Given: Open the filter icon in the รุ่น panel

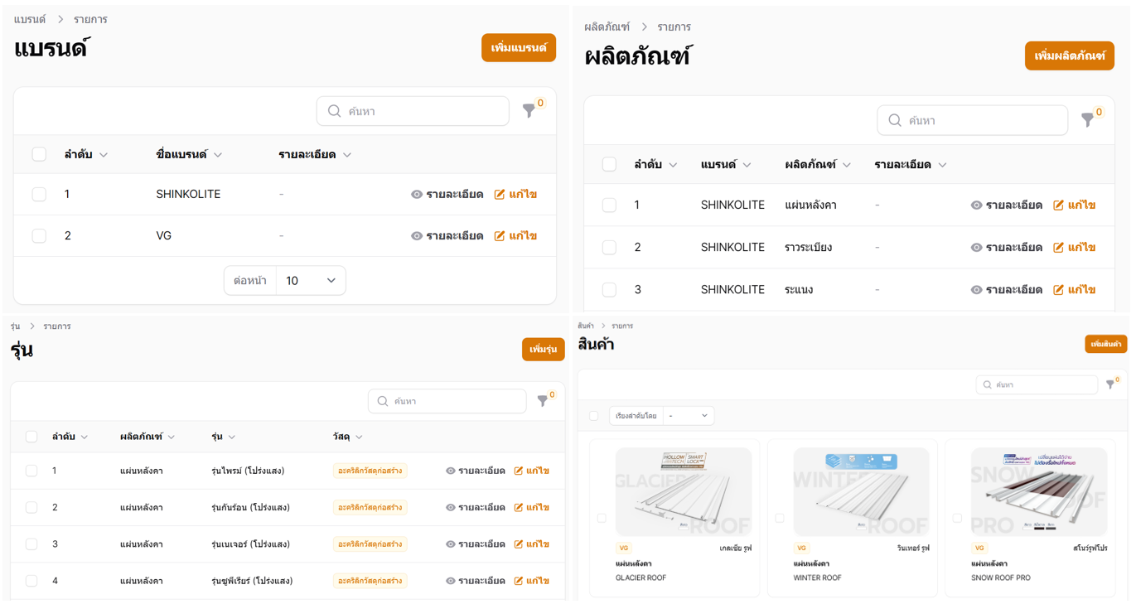Looking at the screenshot, I should pos(543,401).
